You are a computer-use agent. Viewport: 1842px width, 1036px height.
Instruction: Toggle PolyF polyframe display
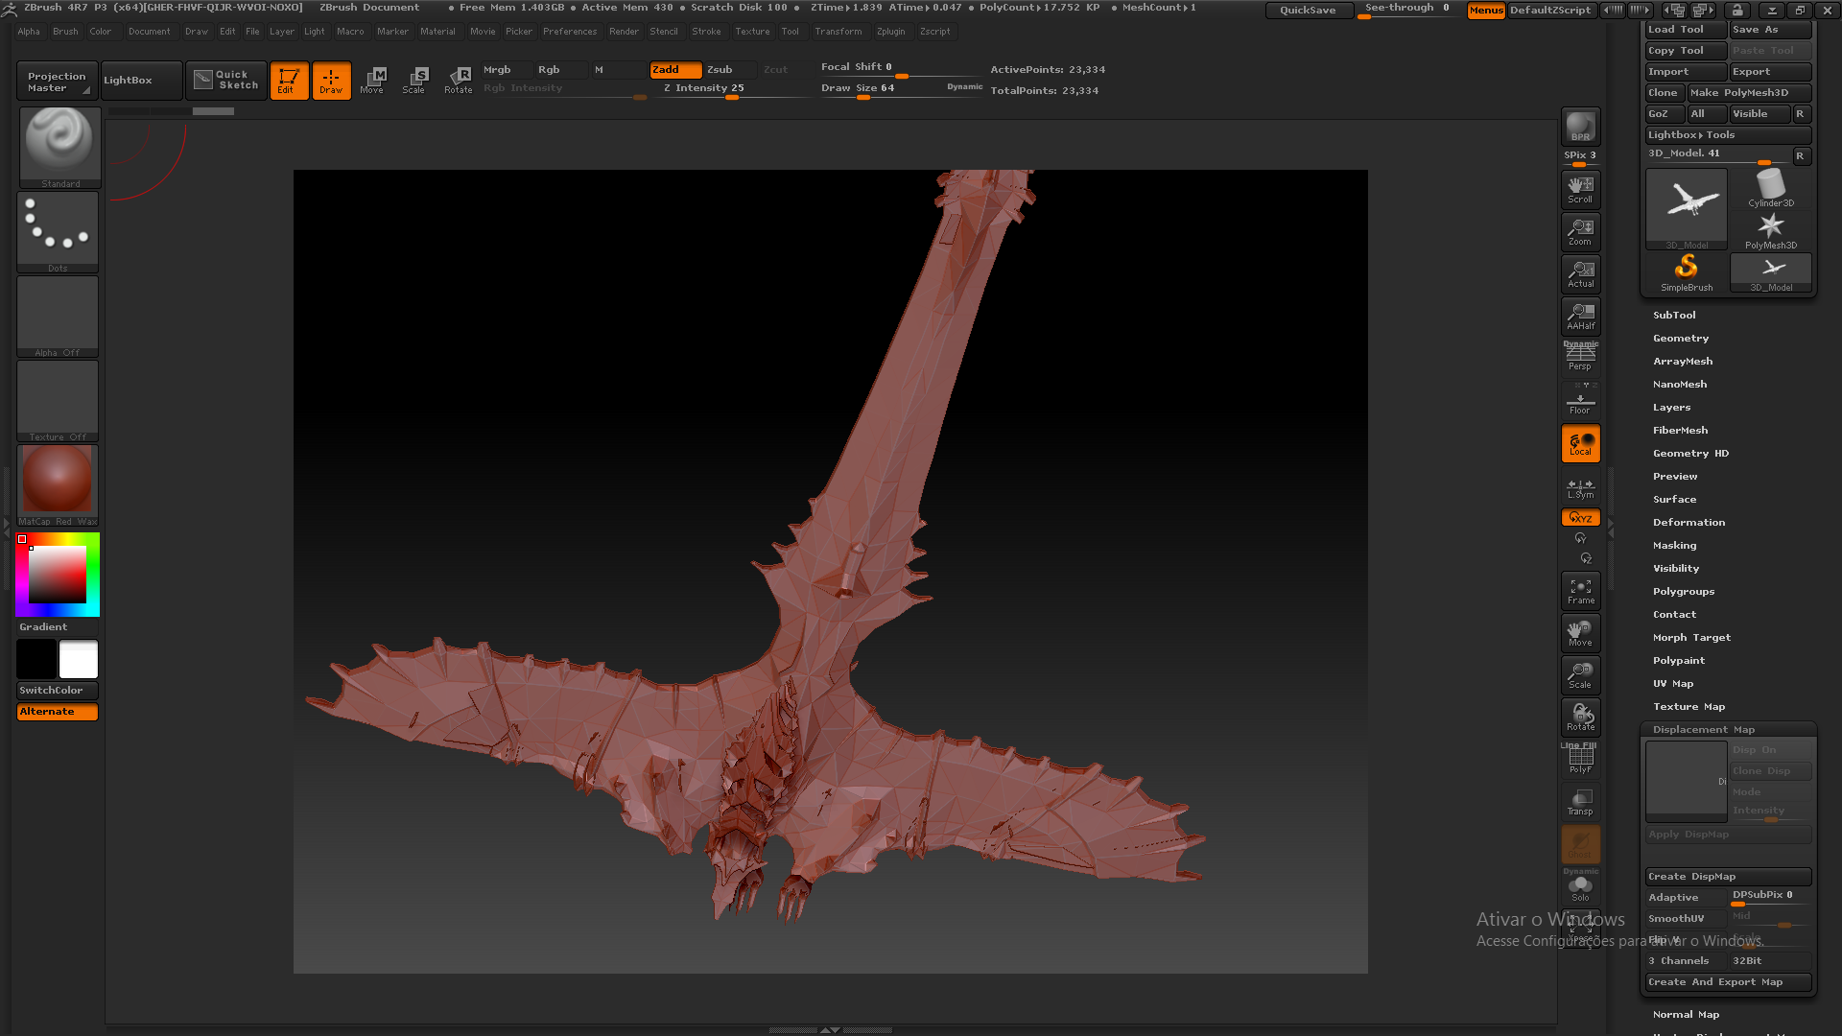[1580, 760]
